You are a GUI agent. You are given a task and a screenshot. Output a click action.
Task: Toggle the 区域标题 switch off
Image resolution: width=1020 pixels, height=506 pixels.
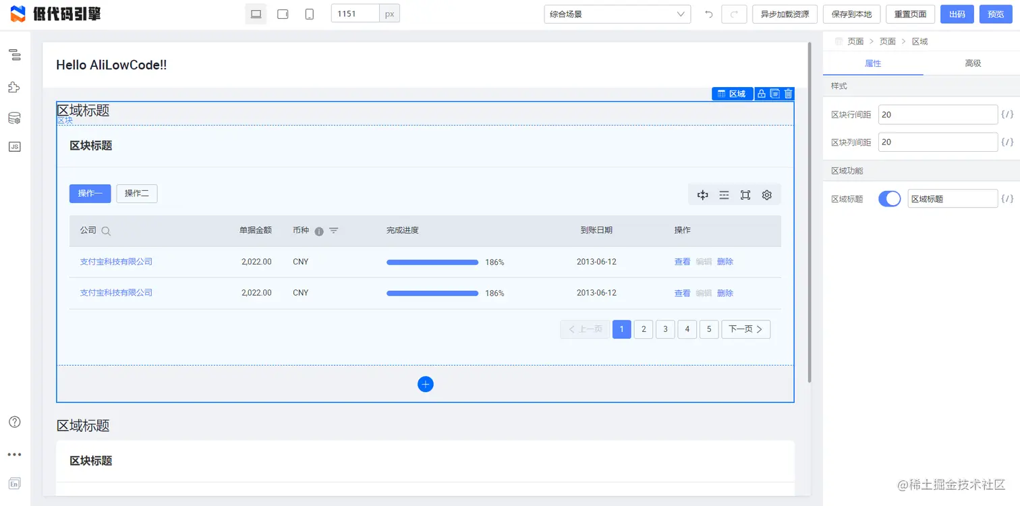tap(889, 198)
